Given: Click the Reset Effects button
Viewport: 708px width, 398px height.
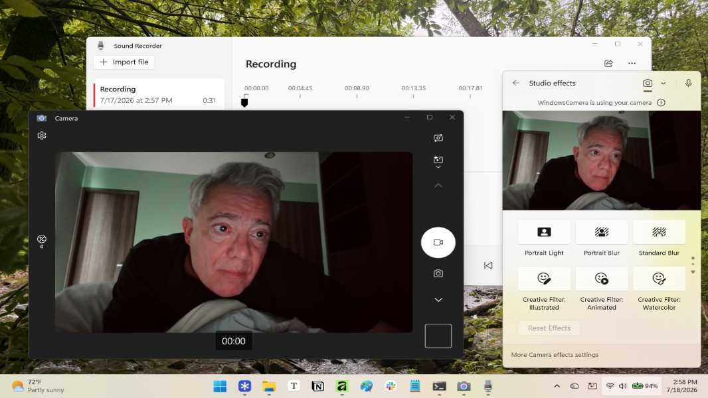Looking at the screenshot, I should pos(549,328).
